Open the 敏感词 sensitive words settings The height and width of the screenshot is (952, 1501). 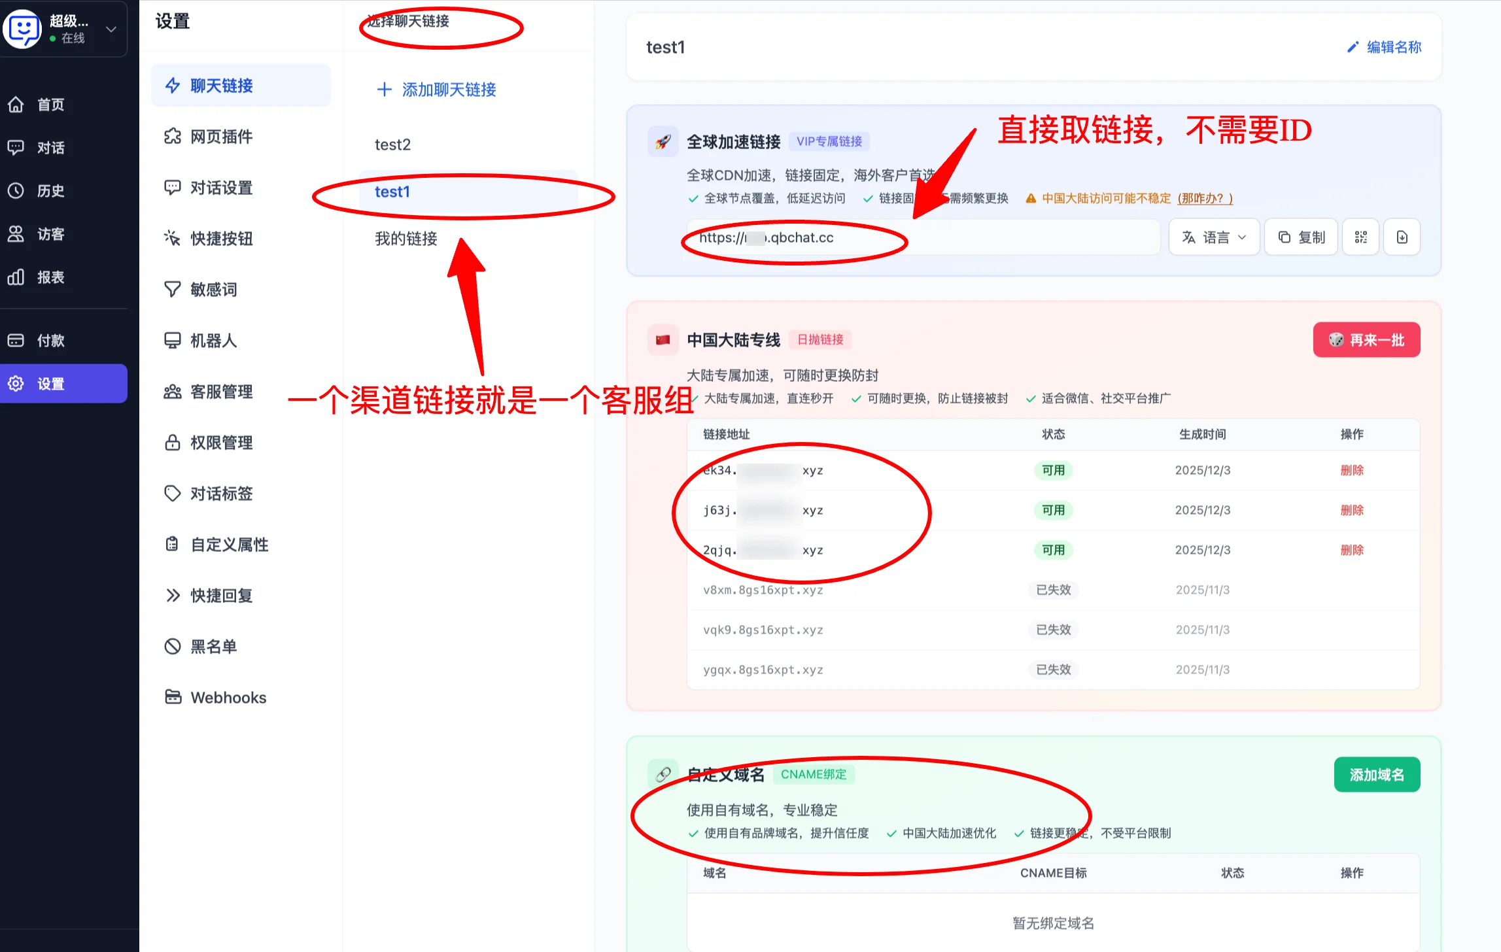(213, 289)
